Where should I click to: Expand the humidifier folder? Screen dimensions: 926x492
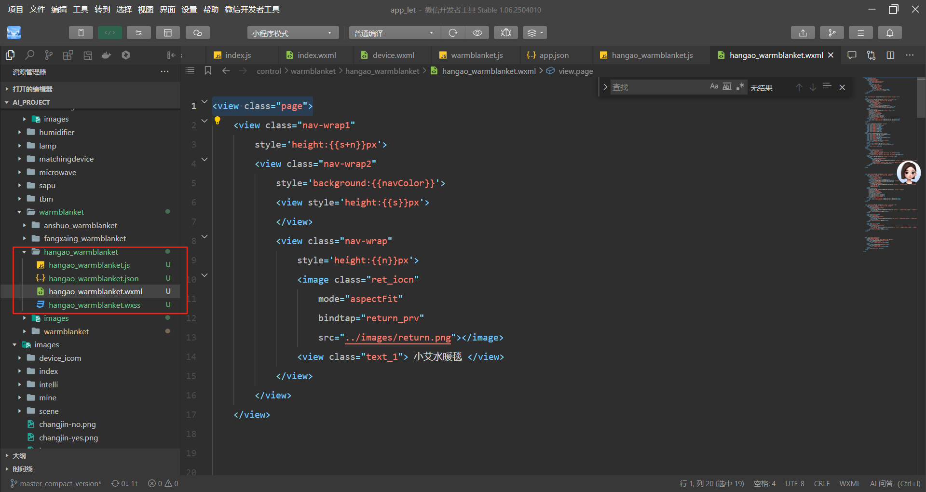pos(56,132)
